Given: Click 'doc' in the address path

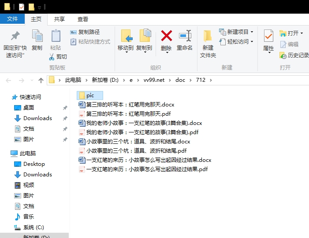Looking at the screenshot, I should pos(180,80).
